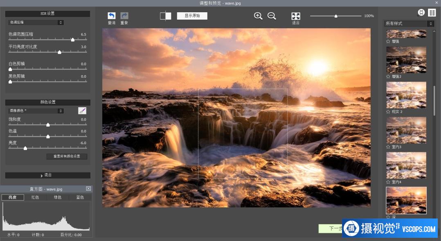Apply the 增强 preset thumbnail
Image resolution: width=441 pixels, height=241 pixels.
click(406, 34)
